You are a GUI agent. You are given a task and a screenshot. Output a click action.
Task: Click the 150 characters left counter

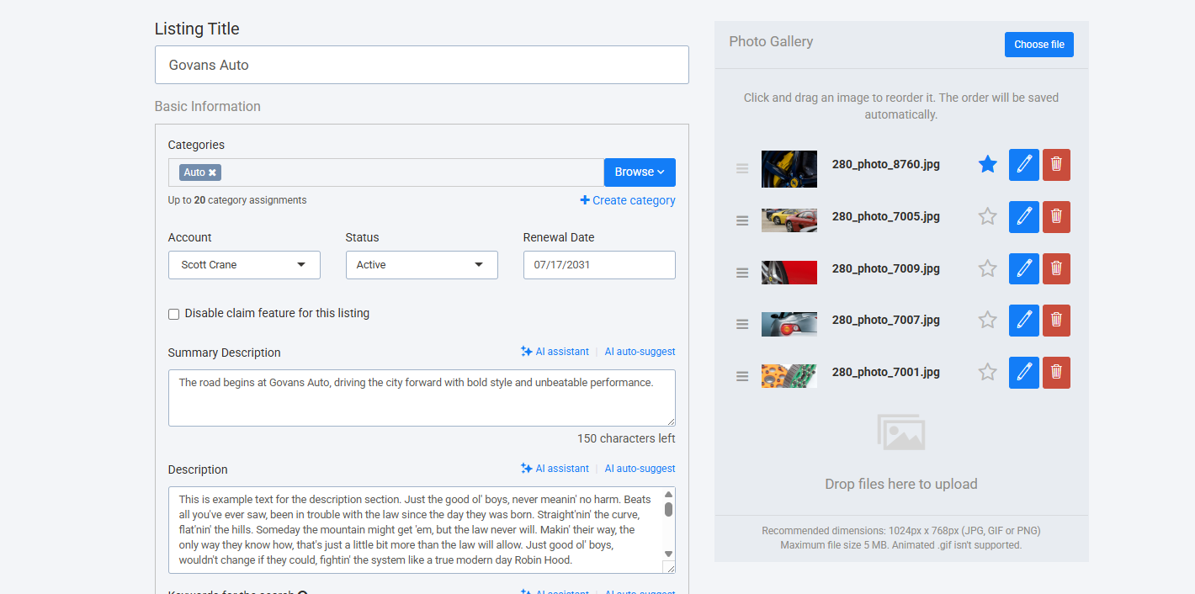tap(626, 439)
